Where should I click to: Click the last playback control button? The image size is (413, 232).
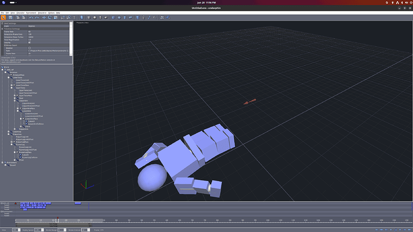pos(409,230)
